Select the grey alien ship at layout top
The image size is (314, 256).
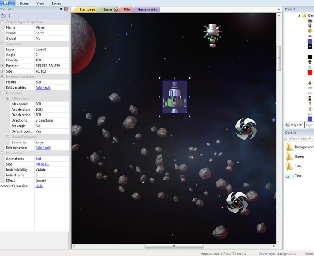tap(213, 35)
